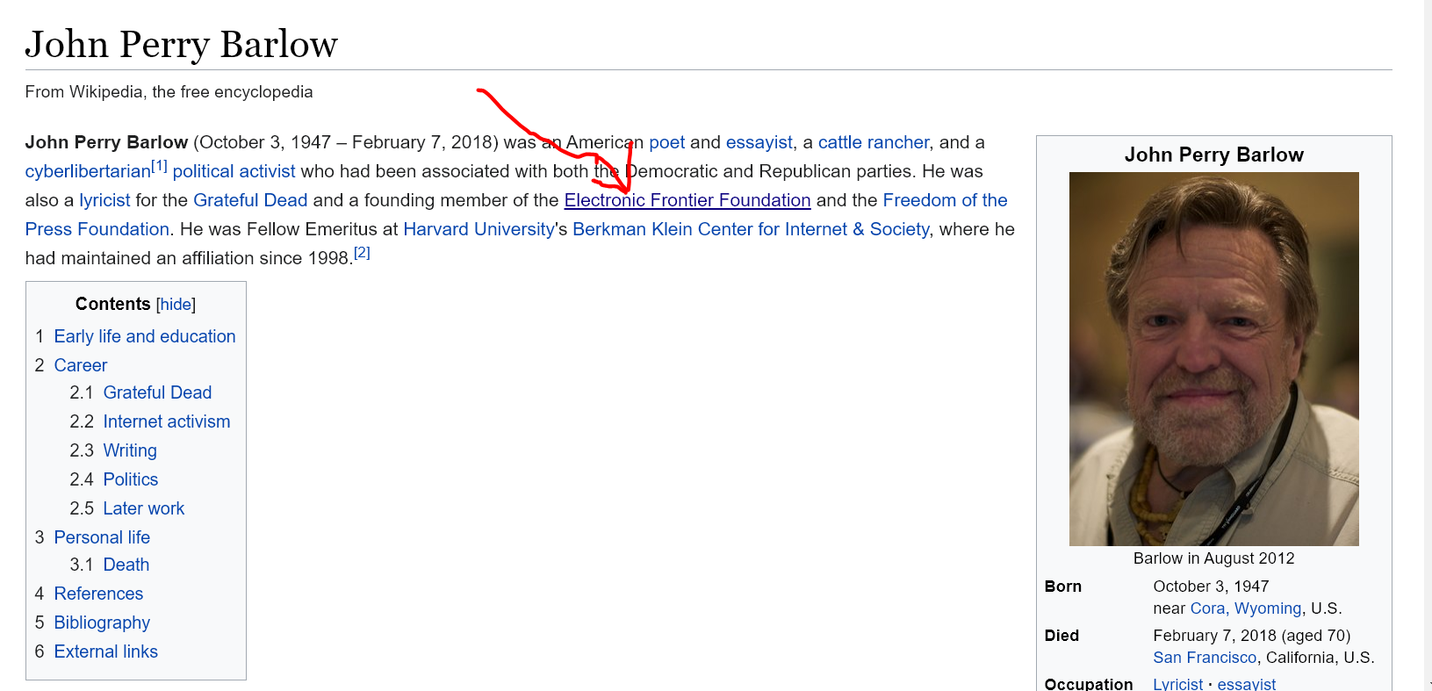Viewport: 1432px width, 691px height.
Task: Open the poet link
Action: click(x=666, y=142)
